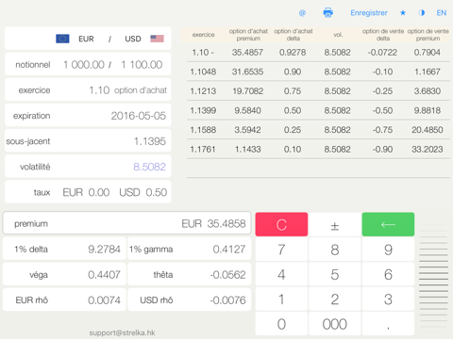Clear input with red C key
Viewport: 453px width, 339px height.
[281, 224]
